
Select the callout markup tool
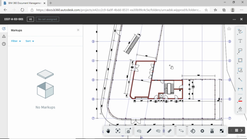(240, 51)
